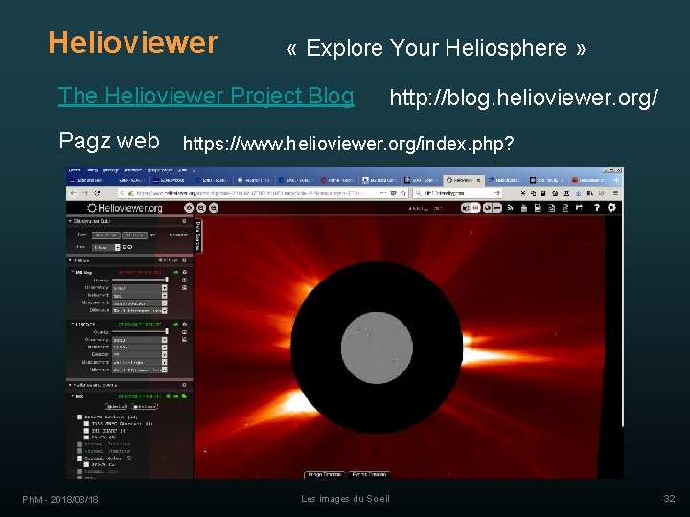Click the data export icon in Helioviewer header
The height and width of the screenshot is (517, 690).
(x=565, y=208)
